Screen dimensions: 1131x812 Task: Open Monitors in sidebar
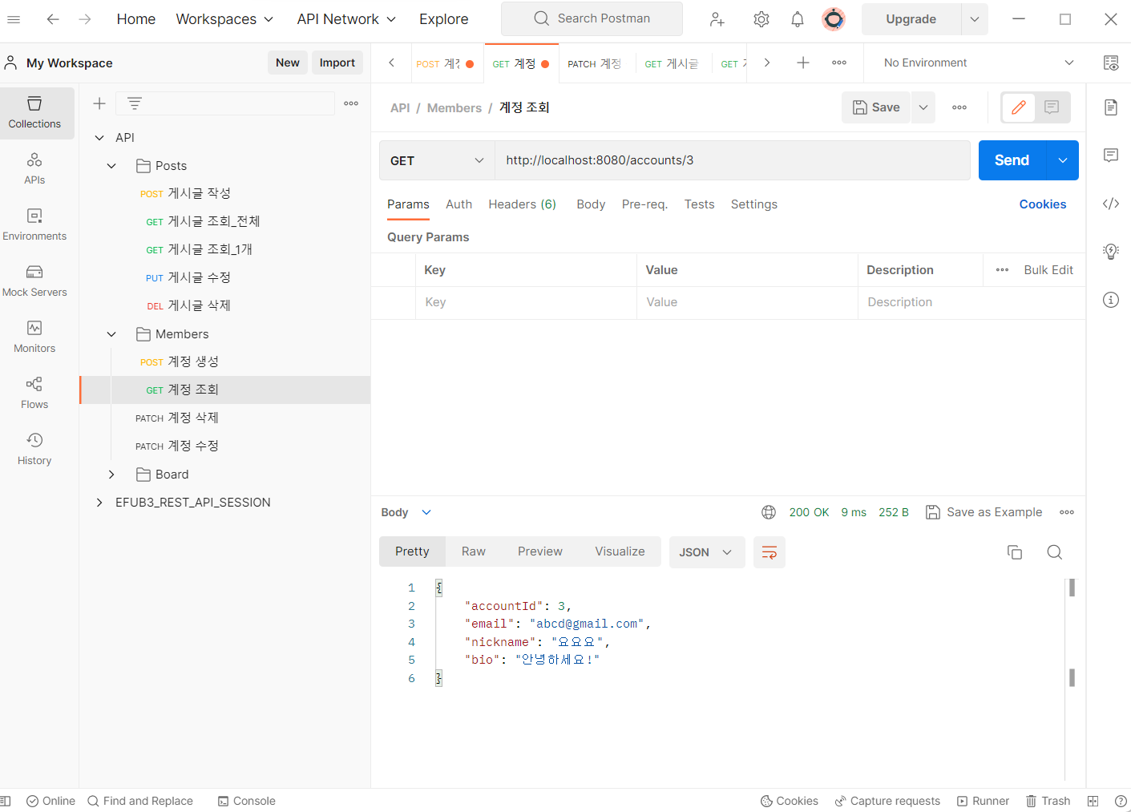pos(34,337)
